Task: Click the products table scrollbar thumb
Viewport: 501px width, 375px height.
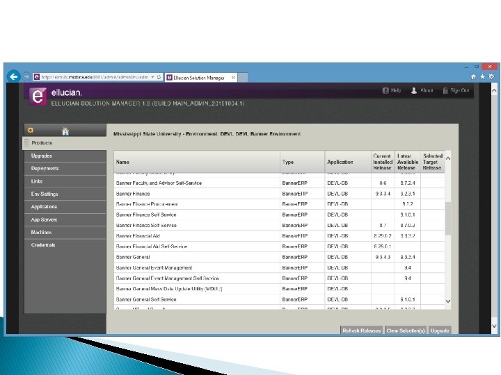Action: pyautogui.click(x=448, y=219)
